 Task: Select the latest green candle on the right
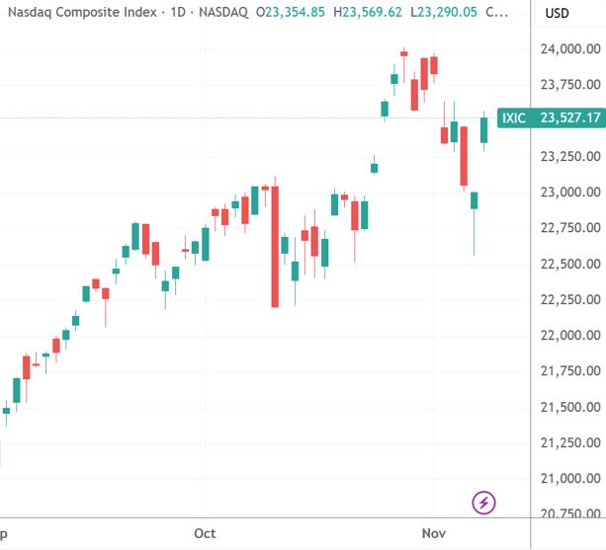point(484,129)
